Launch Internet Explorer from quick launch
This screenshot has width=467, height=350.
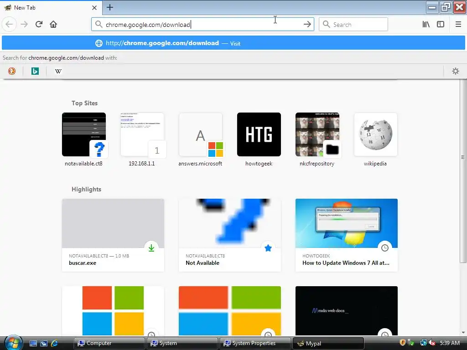55,344
